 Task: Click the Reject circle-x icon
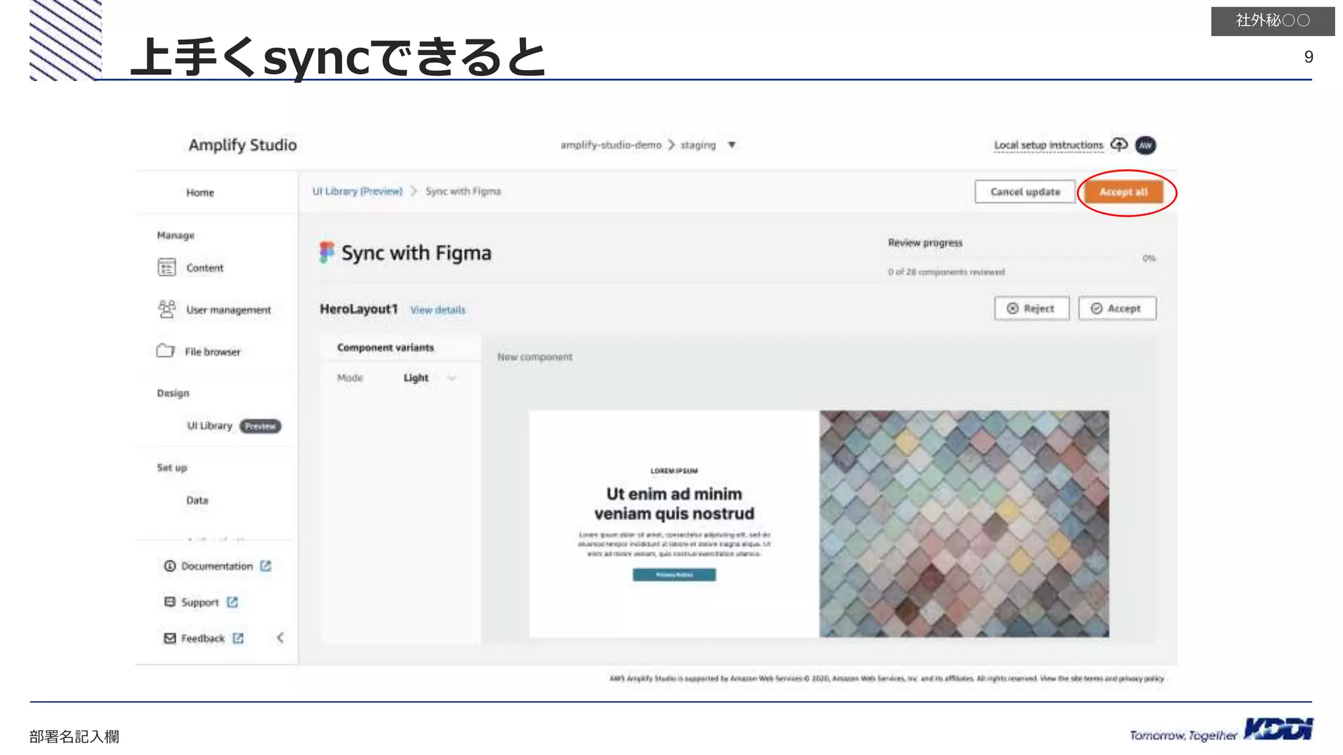click(1012, 309)
